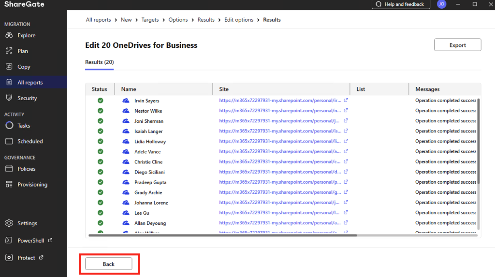Open Grady Archie site external link icon
This screenshot has height=277, width=495.
tap(346, 192)
